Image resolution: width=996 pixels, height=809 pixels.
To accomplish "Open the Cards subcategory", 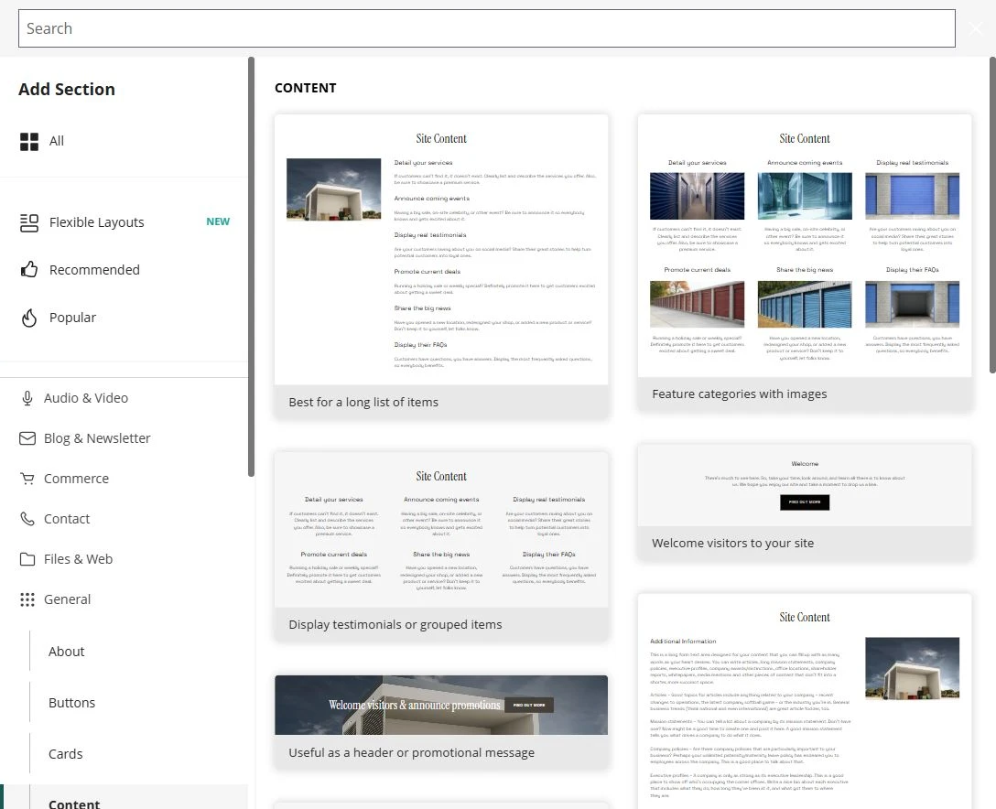I will (65, 754).
